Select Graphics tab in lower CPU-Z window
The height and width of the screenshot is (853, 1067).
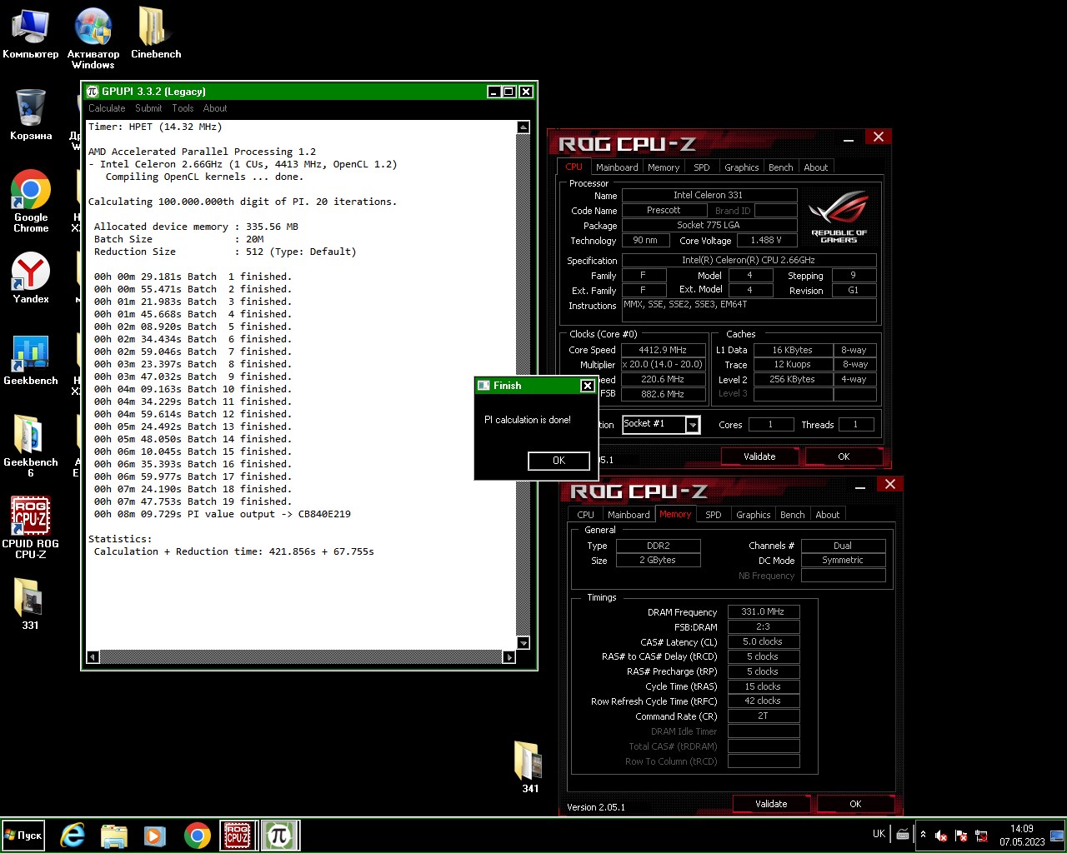[754, 515]
